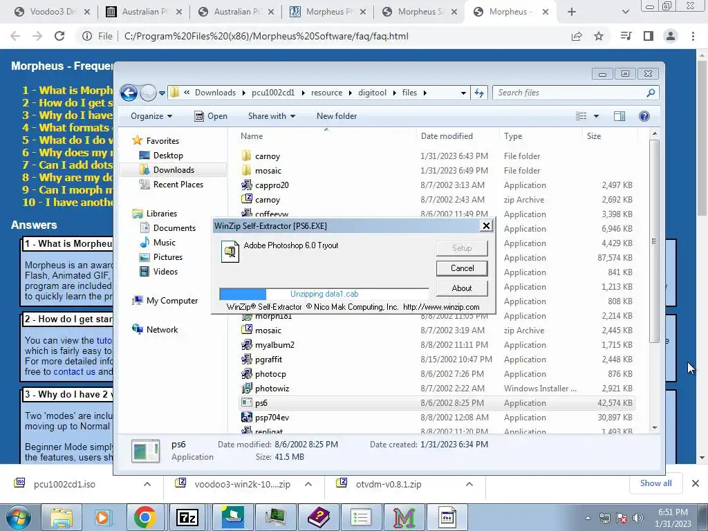
Task: Click the Explorer back arrow button
Action: 129,93
